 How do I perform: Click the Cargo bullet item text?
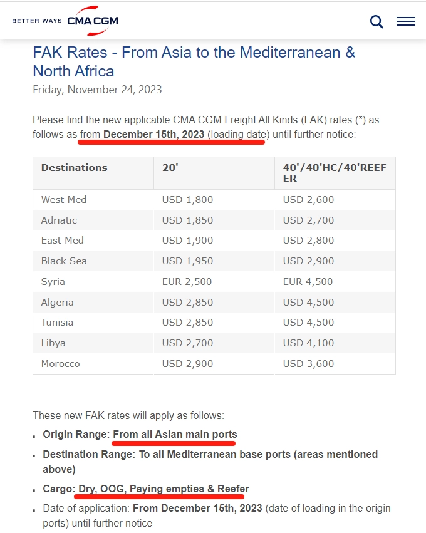coord(146,489)
